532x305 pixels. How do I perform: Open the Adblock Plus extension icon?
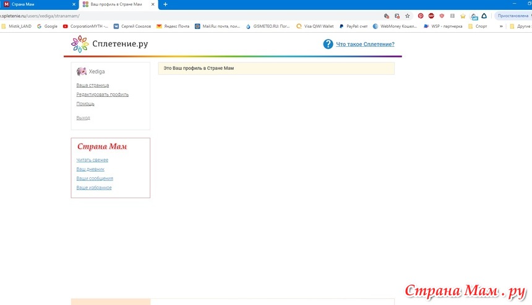click(431, 16)
